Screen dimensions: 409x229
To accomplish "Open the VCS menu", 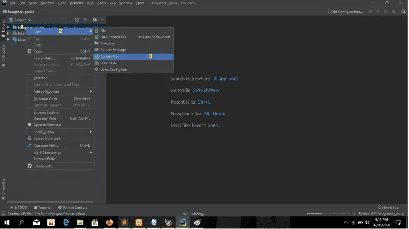I will click(112, 3).
